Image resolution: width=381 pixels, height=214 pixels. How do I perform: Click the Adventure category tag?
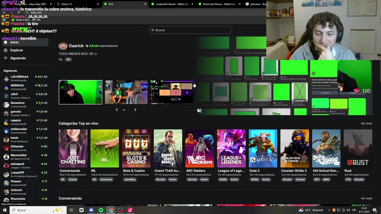(x=106, y=180)
